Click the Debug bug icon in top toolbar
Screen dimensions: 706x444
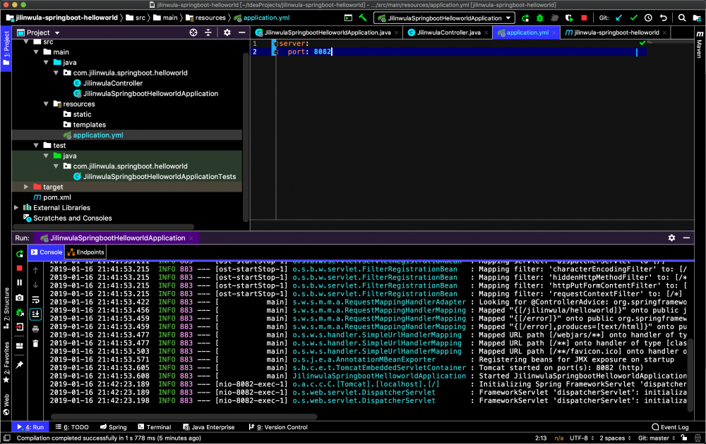(x=539, y=18)
